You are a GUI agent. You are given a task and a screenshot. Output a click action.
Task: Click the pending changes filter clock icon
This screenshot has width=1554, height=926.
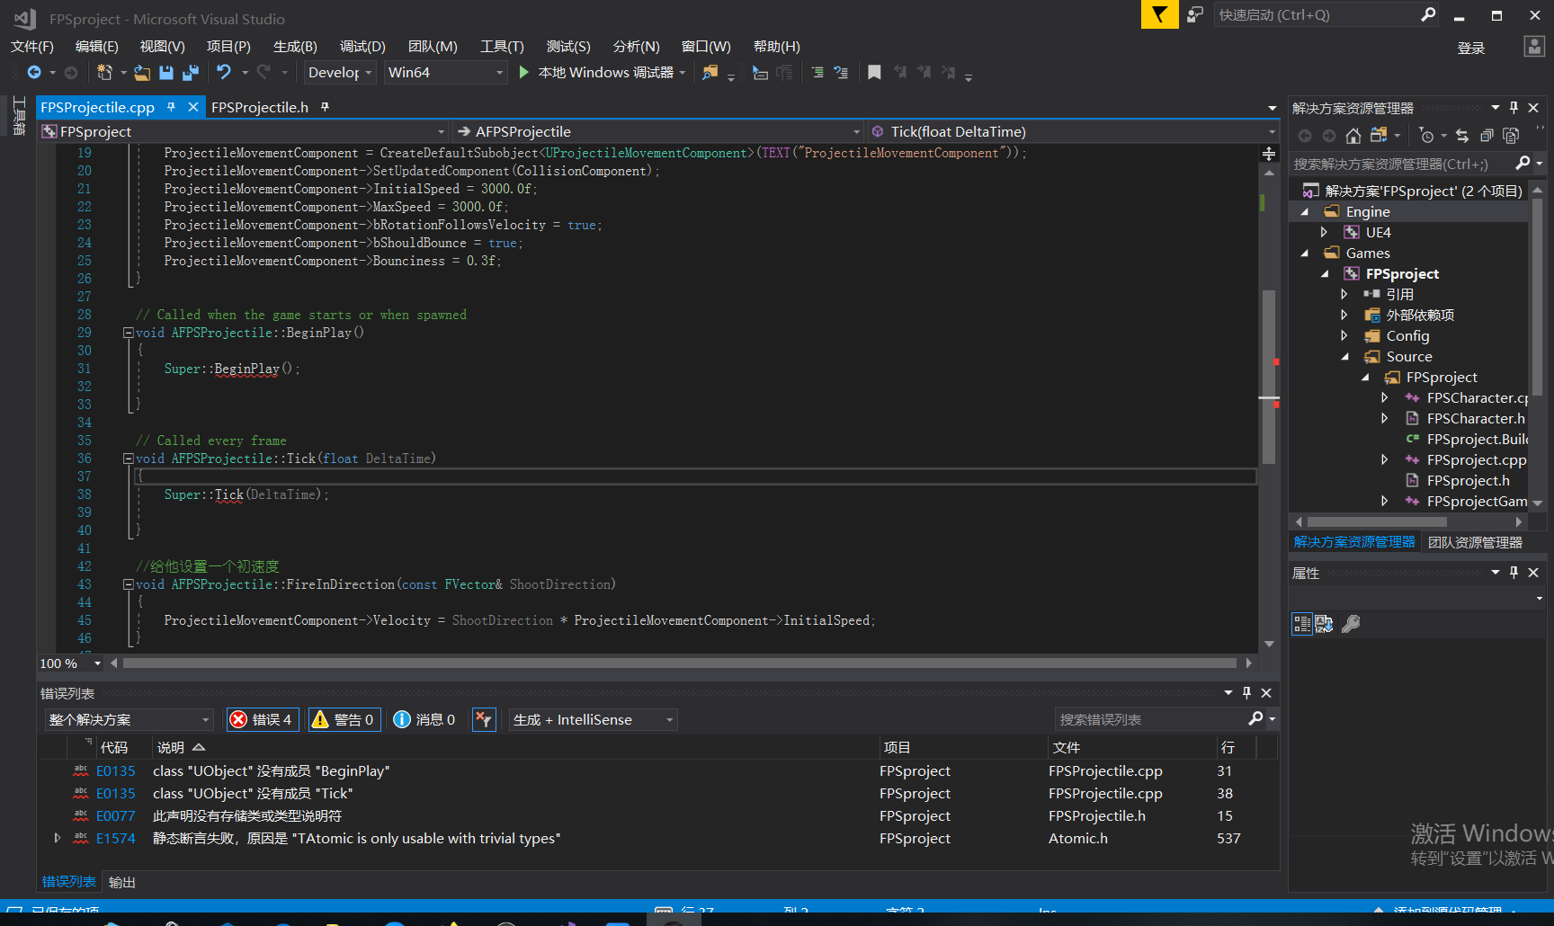pyautogui.click(x=1427, y=136)
